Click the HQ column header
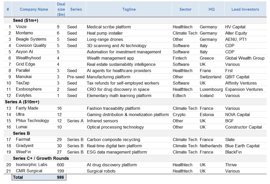270x184 pixels. coord(212,9)
